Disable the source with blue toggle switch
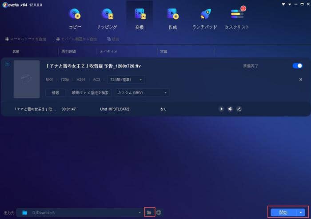311x219 pixels. [x=297, y=66]
